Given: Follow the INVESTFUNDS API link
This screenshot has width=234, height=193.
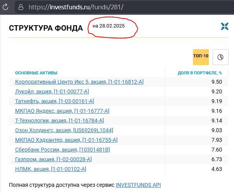Looking at the screenshot, I should coord(138,185).
